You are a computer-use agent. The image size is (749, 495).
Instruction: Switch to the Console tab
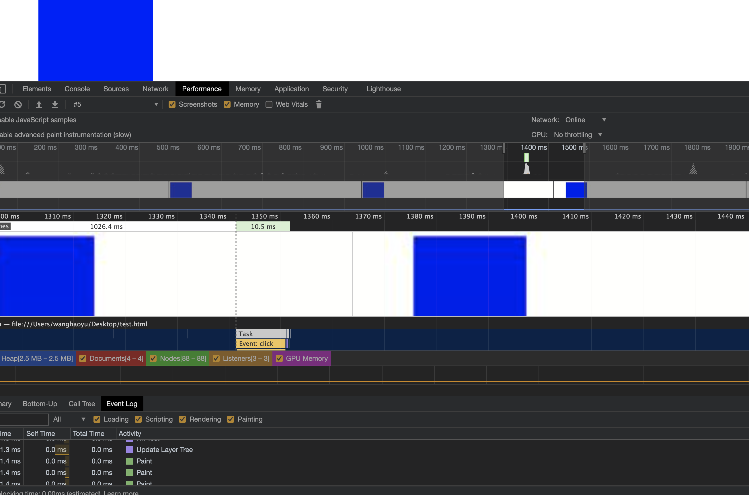(x=77, y=89)
